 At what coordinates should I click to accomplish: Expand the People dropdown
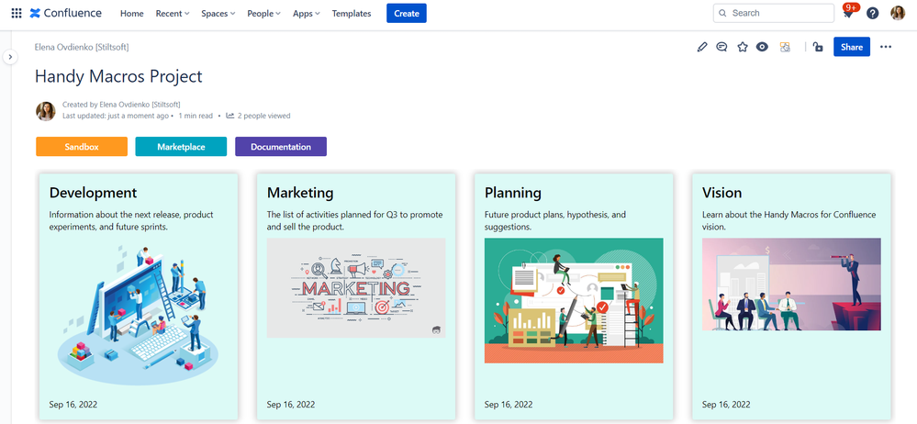point(263,14)
